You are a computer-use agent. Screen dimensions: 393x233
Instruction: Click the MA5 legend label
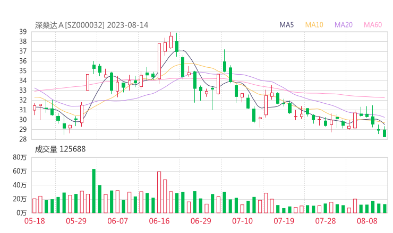coord(286,25)
